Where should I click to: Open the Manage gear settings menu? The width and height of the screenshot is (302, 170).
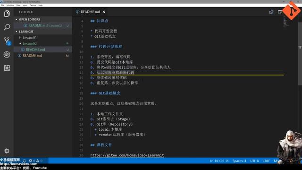(x=7, y=151)
